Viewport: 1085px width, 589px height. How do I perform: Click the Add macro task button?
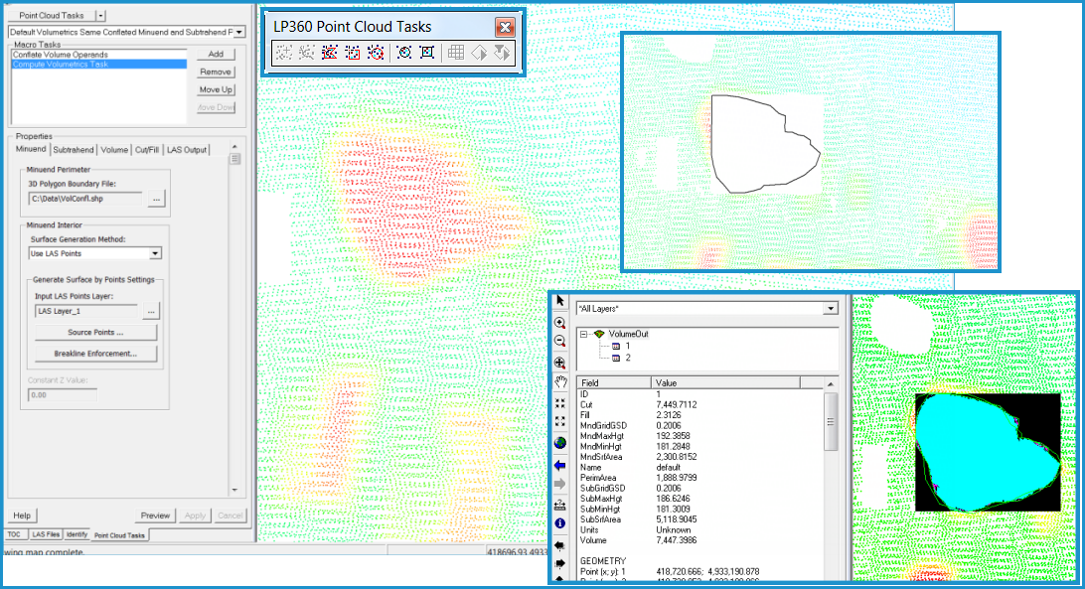[216, 54]
